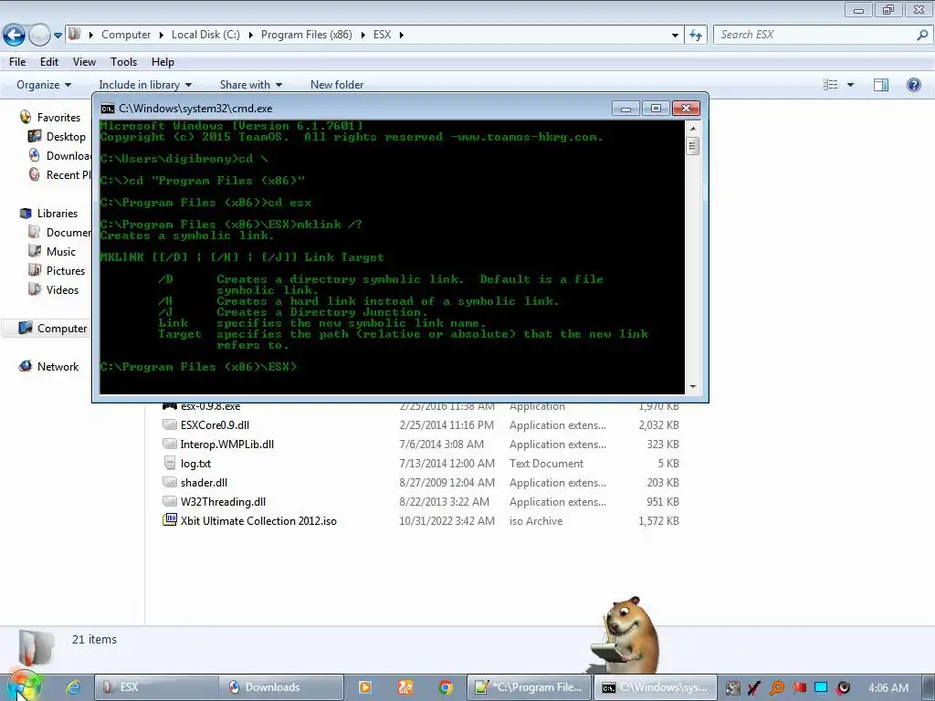The height and width of the screenshot is (701, 935).
Task: Click the Refresh button beside the address bar
Action: (x=695, y=36)
